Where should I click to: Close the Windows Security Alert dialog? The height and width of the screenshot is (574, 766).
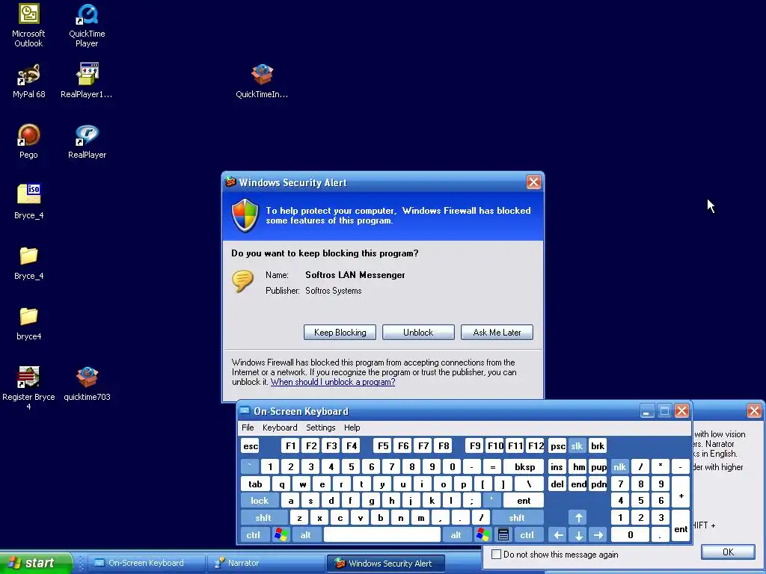533,182
